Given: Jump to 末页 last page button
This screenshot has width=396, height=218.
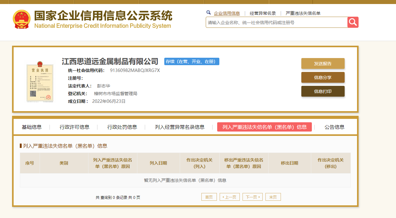Looking at the screenshot, I should (273, 197).
